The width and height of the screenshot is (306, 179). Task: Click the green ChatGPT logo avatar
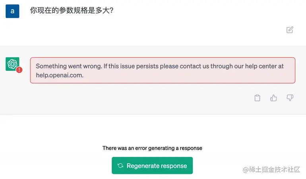(12, 64)
